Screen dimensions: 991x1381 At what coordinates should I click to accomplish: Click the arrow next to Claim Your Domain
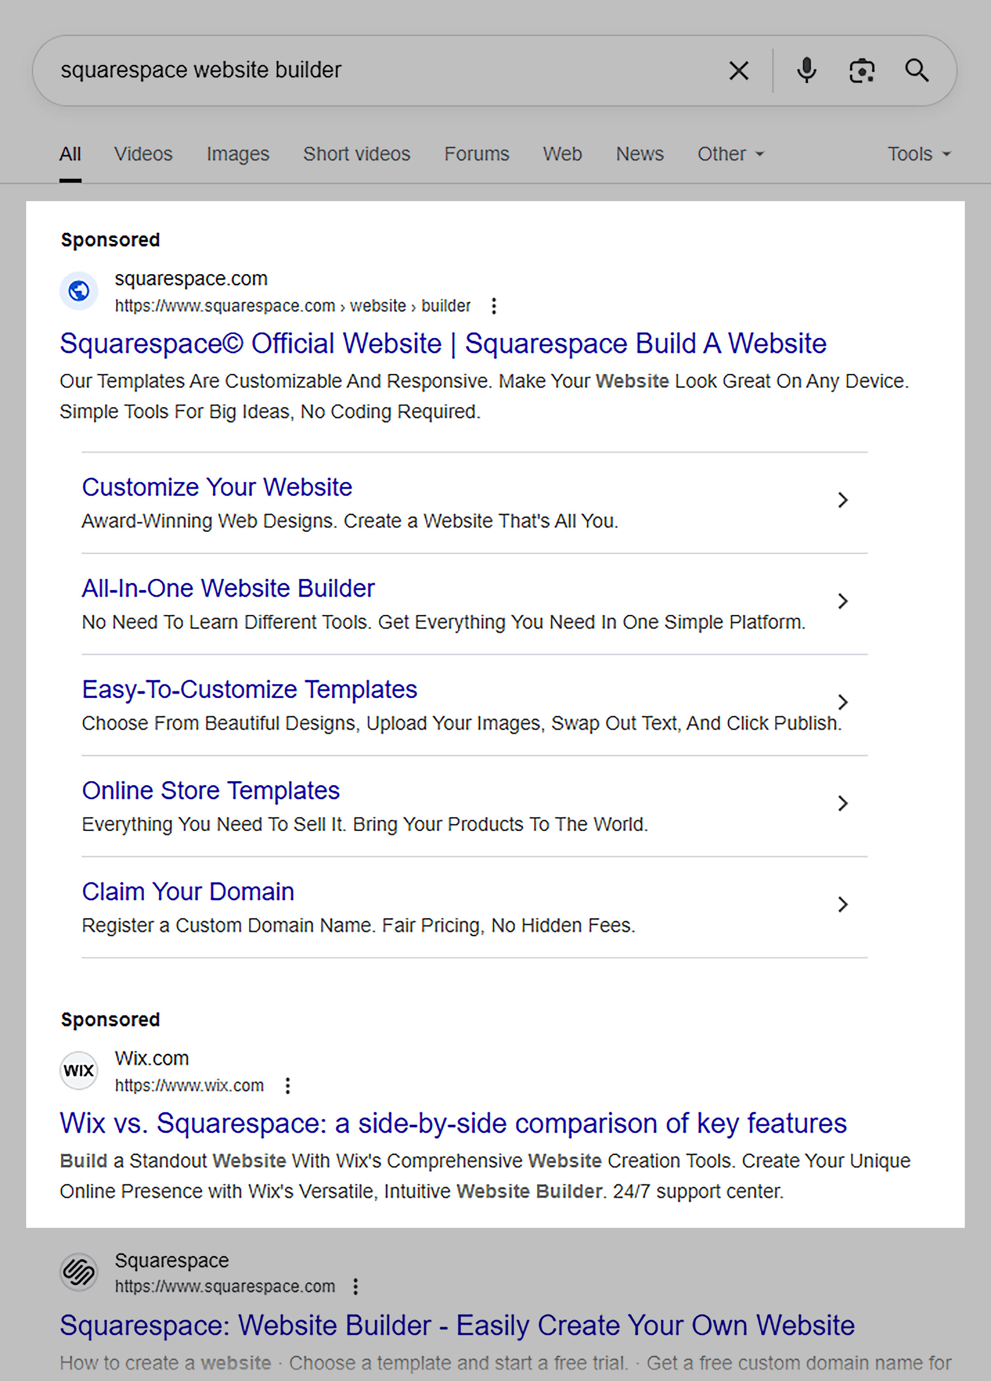843,905
